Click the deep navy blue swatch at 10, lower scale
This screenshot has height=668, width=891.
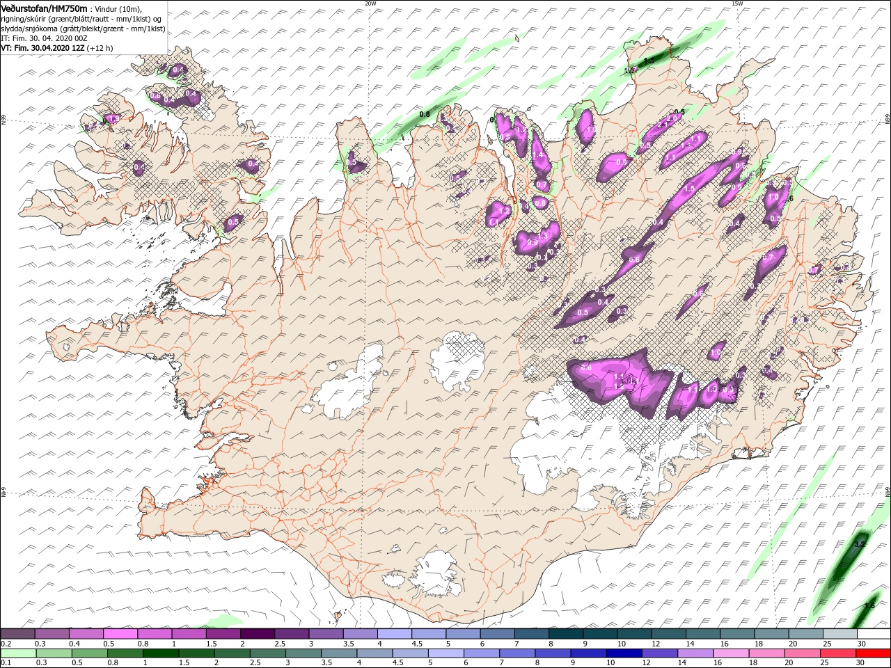click(623, 653)
